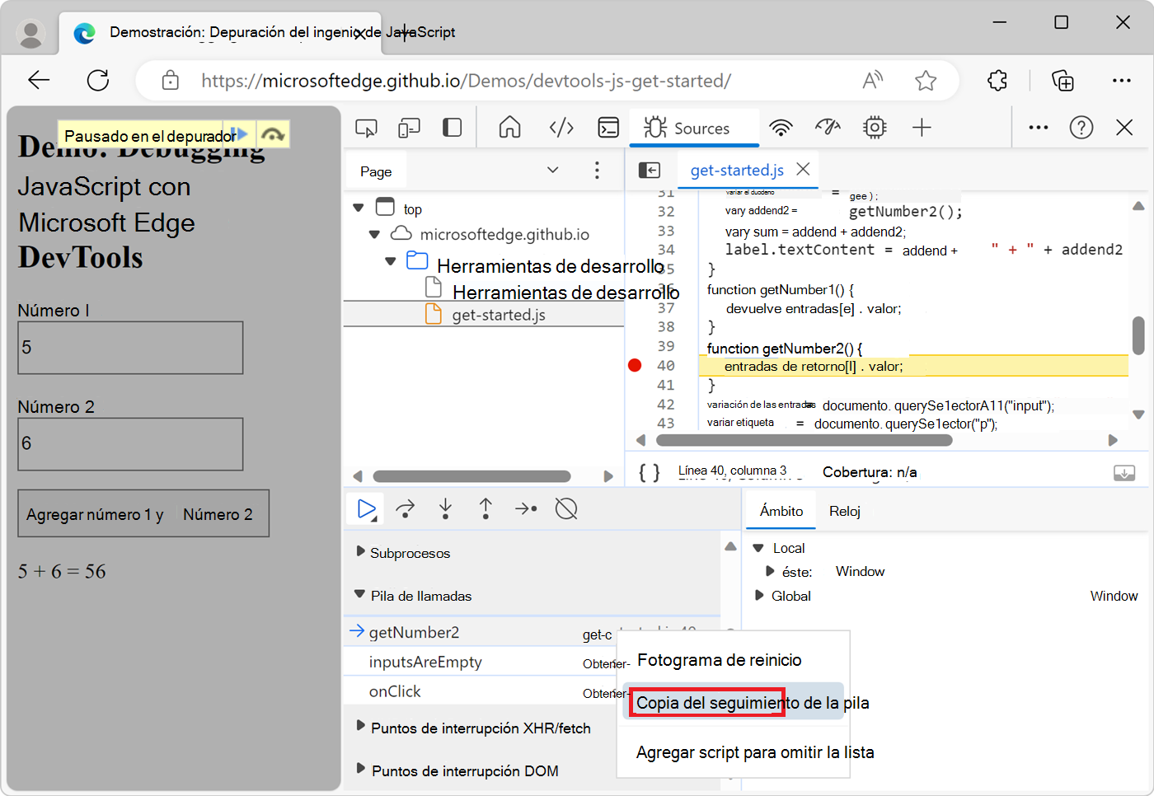The image size is (1154, 796).
Task: Open the Page navigator dropdown chevron
Action: [x=552, y=170]
